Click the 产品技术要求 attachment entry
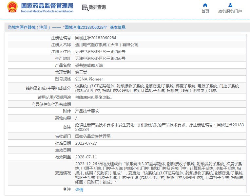 click(x=87, y=111)
